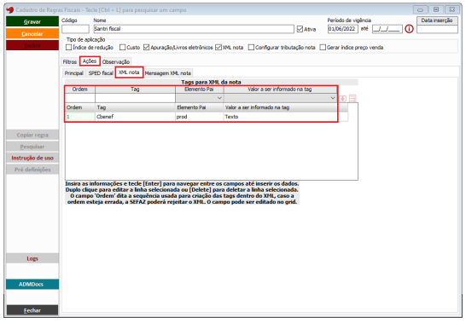
Task: Click the green Gravar button
Action: click(x=32, y=21)
